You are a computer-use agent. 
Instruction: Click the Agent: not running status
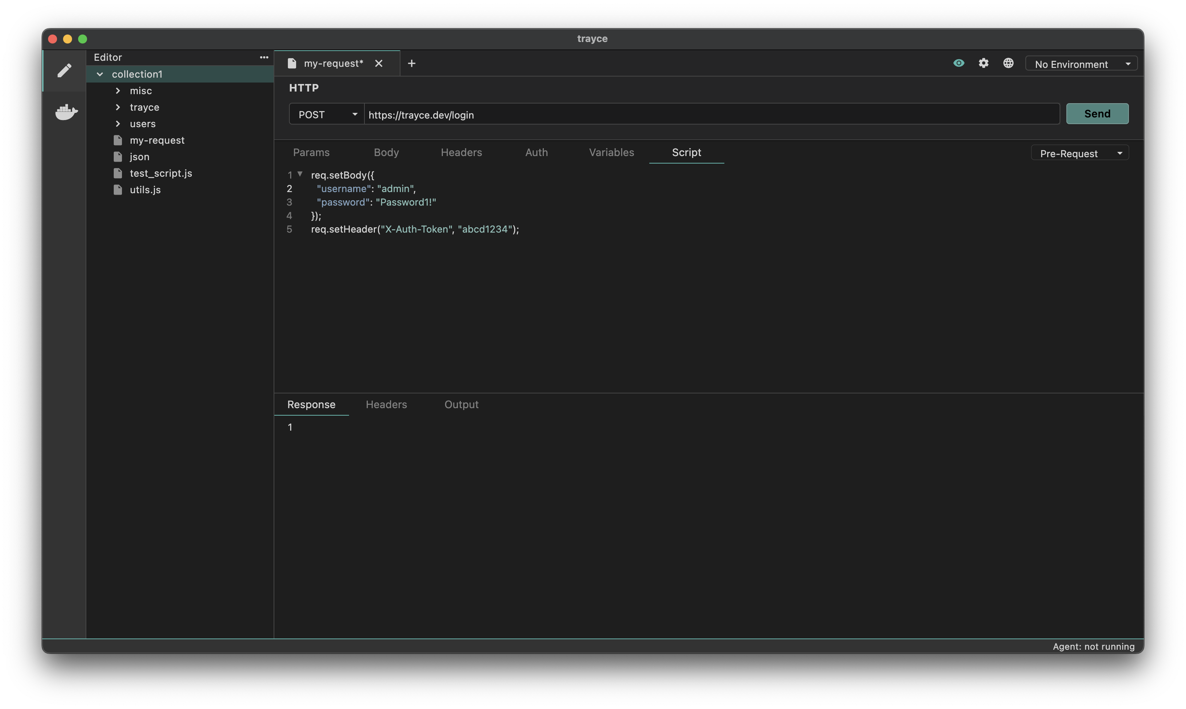coord(1093,646)
